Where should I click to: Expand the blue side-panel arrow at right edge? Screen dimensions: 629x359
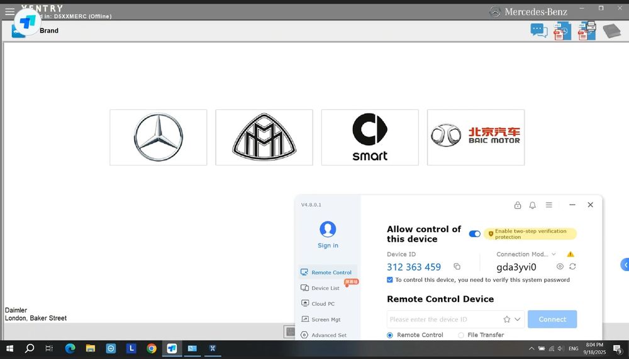[625, 265]
